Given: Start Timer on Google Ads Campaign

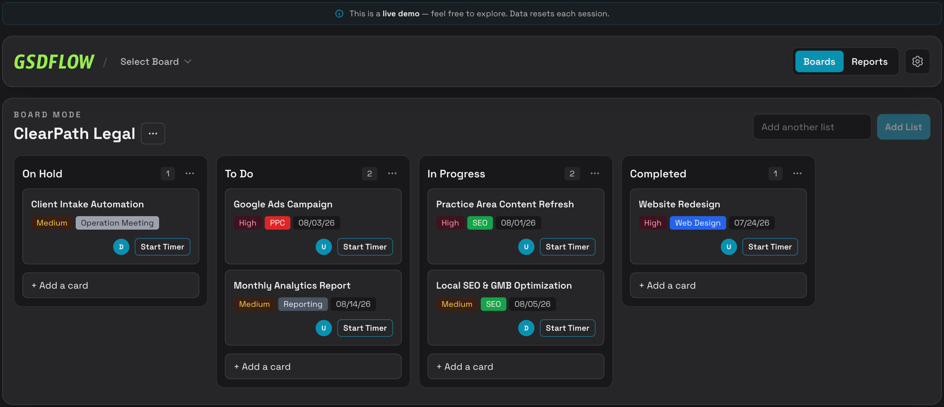Looking at the screenshot, I should click(x=365, y=247).
